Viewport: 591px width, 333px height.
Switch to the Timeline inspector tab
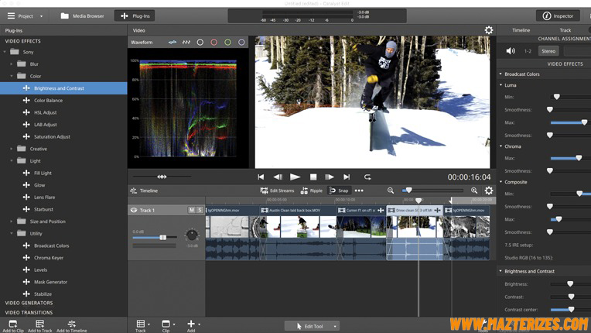point(521,30)
